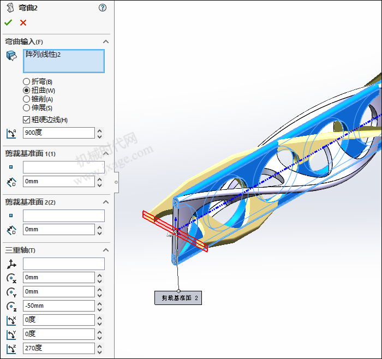Viewport: 382px width, 359px height.
Task: Click the Z rotation origin icon
Action: tap(11, 307)
